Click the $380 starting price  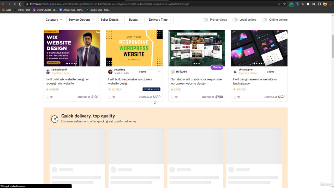click(157, 97)
